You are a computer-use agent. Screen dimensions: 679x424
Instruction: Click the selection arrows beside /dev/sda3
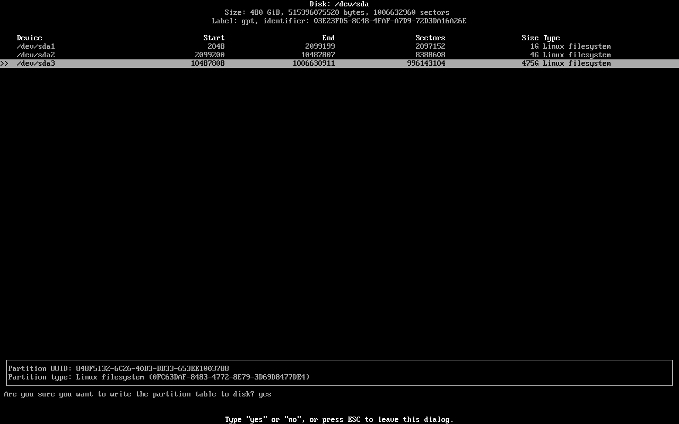(5, 63)
